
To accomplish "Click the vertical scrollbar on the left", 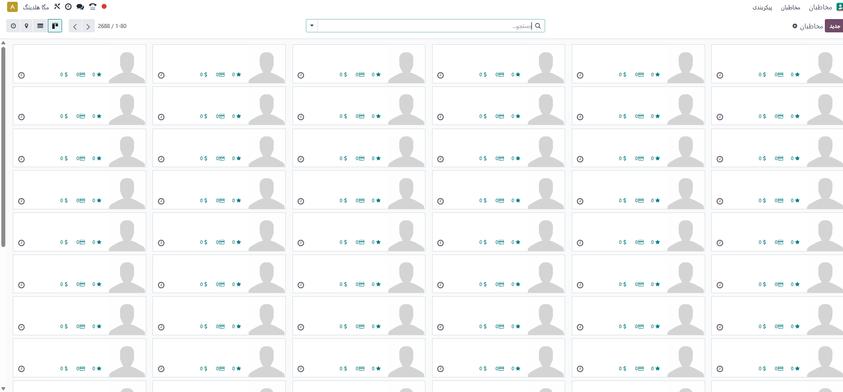I will click(3, 146).
